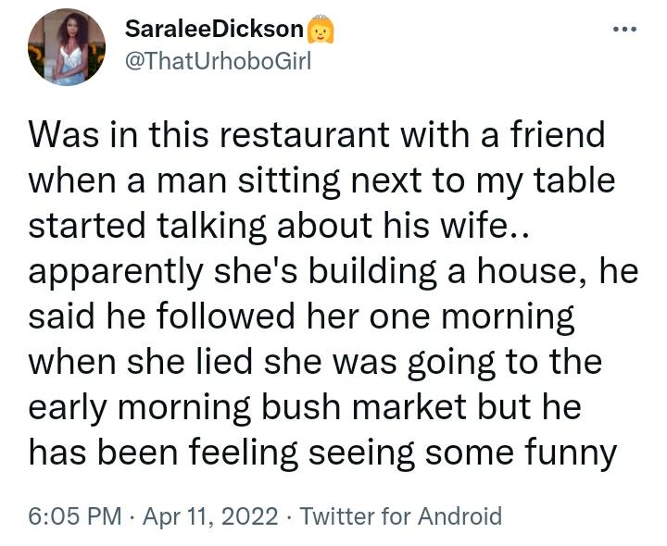Click the line 'started talking about his wife..'
The height and width of the screenshot is (546, 667).
(264, 226)
